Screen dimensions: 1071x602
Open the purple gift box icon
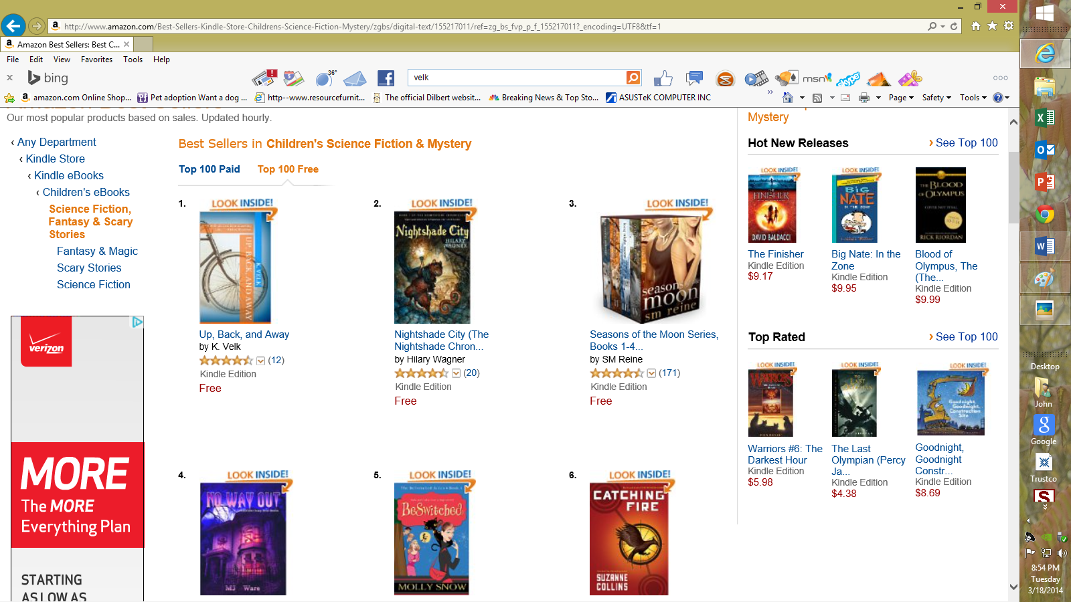click(910, 78)
